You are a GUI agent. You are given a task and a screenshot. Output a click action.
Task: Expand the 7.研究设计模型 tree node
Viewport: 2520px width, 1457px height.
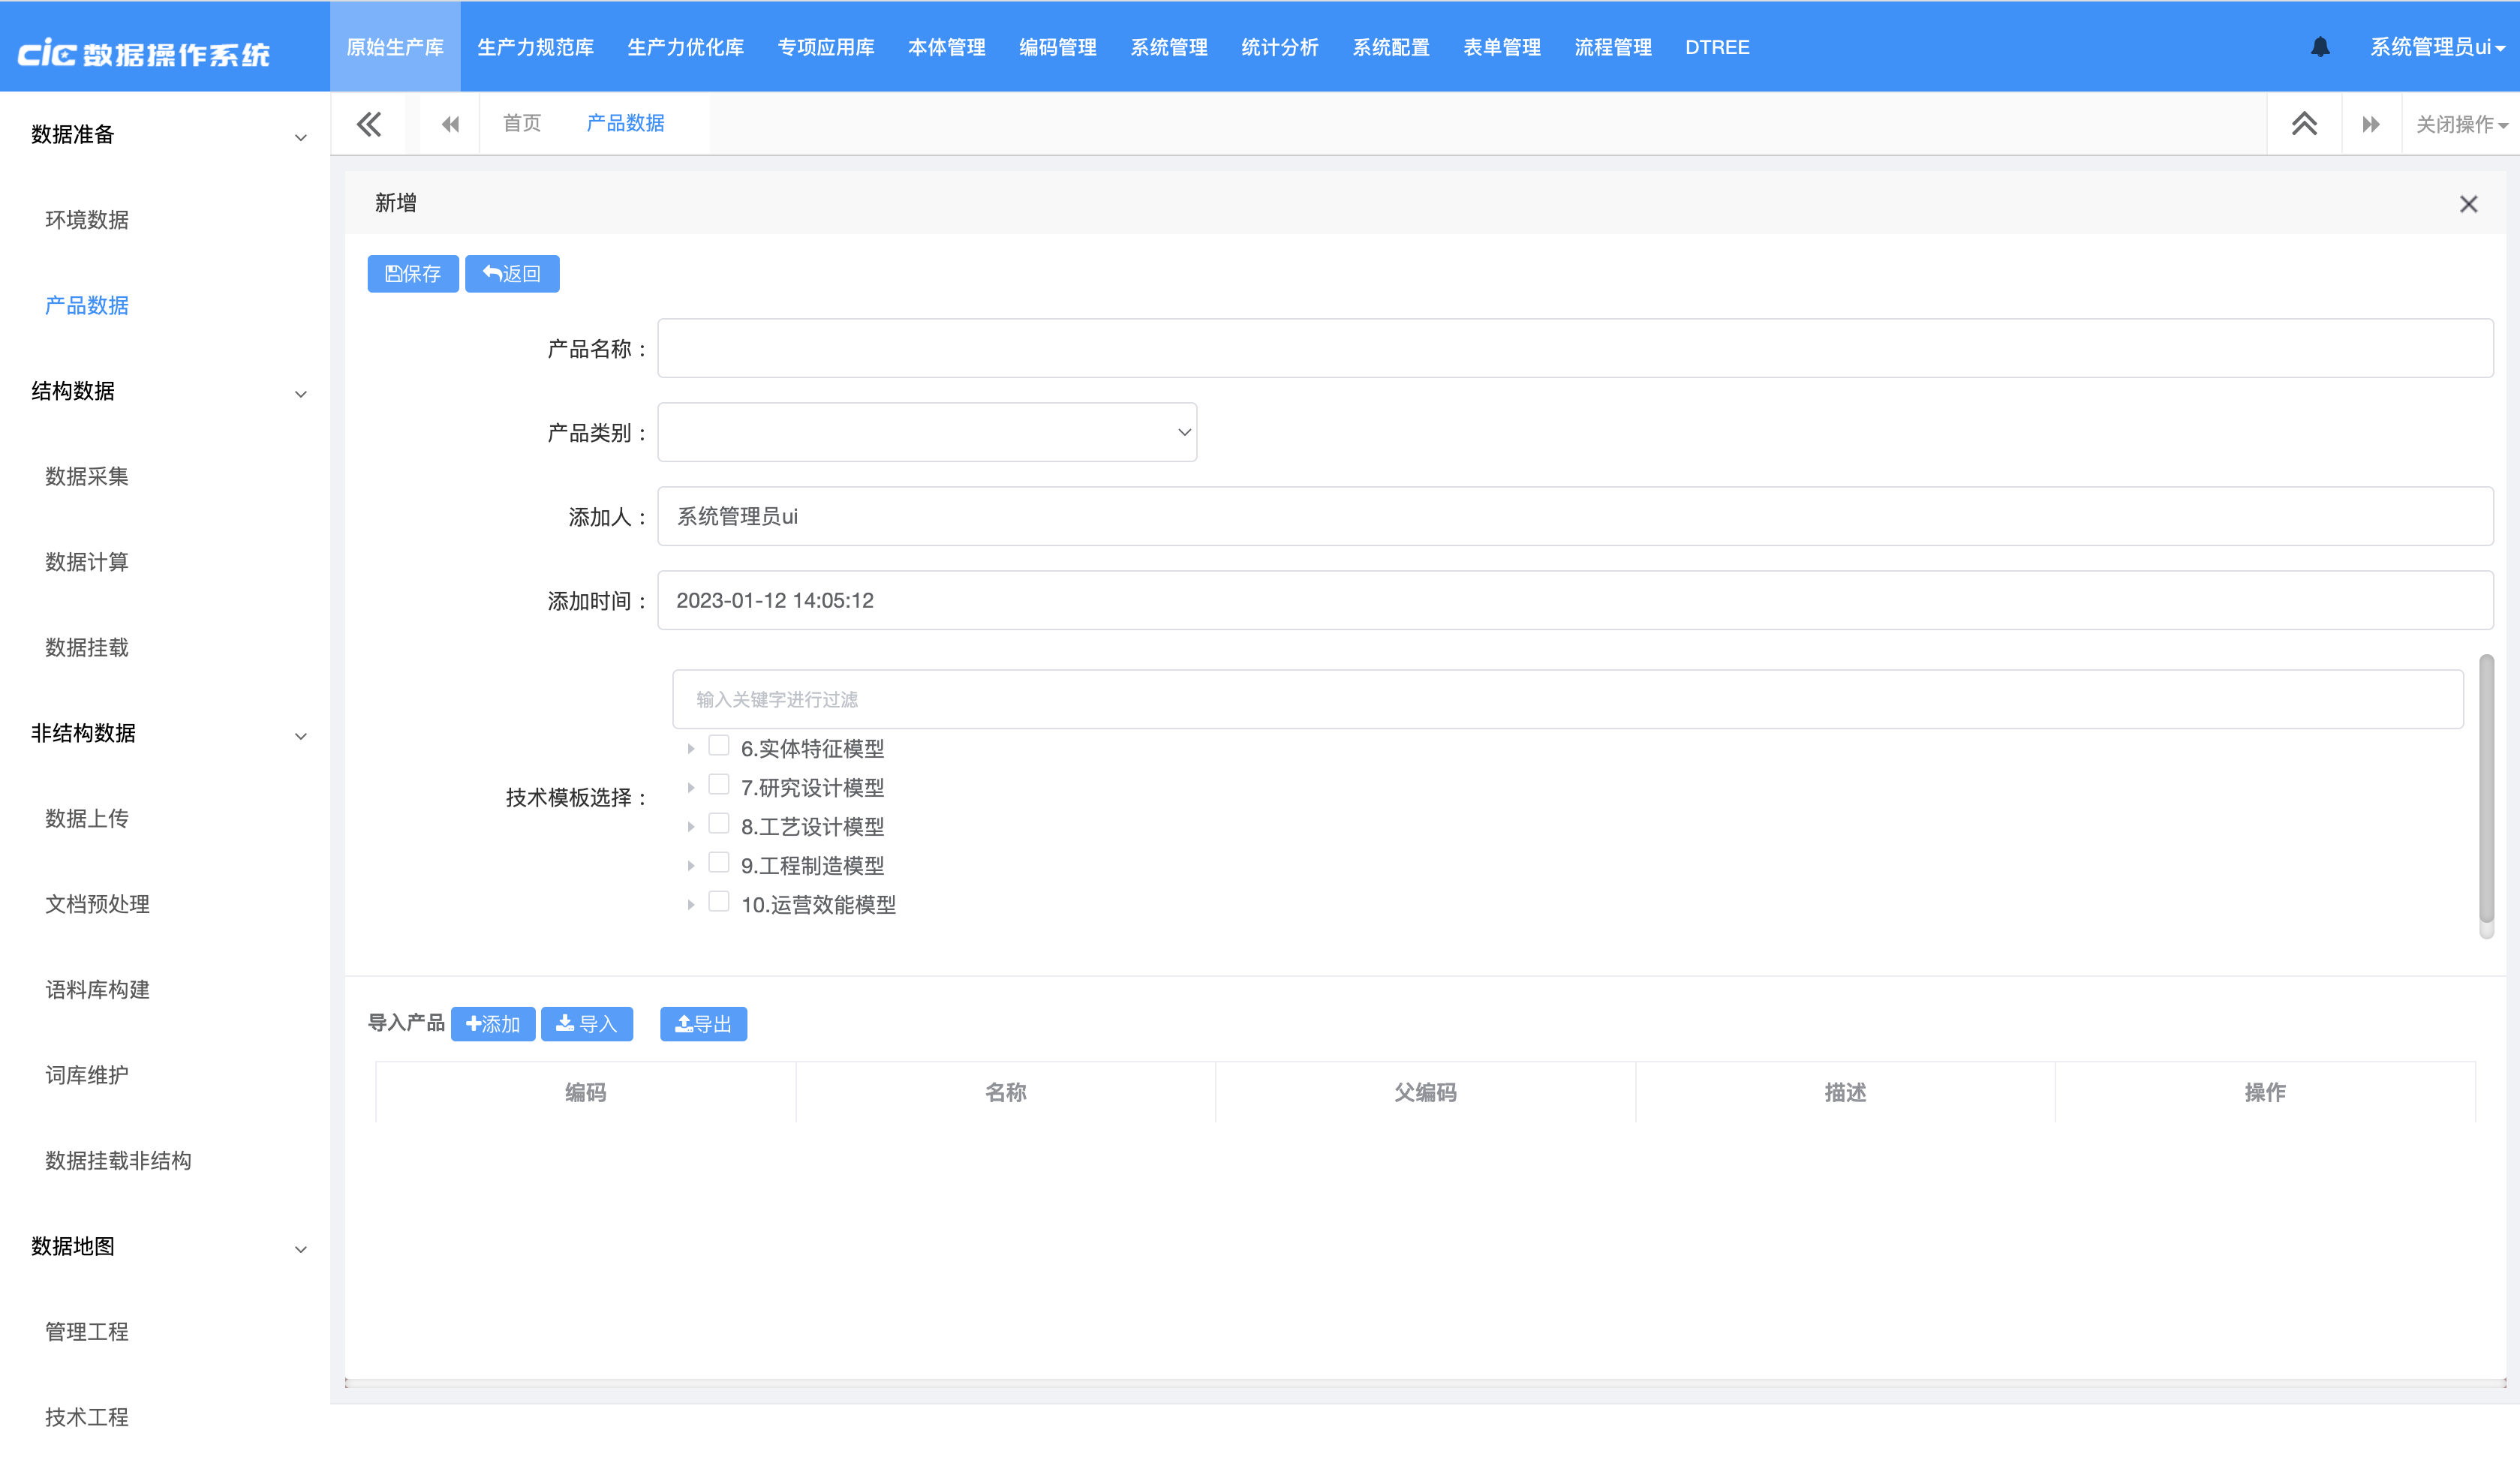click(x=691, y=788)
